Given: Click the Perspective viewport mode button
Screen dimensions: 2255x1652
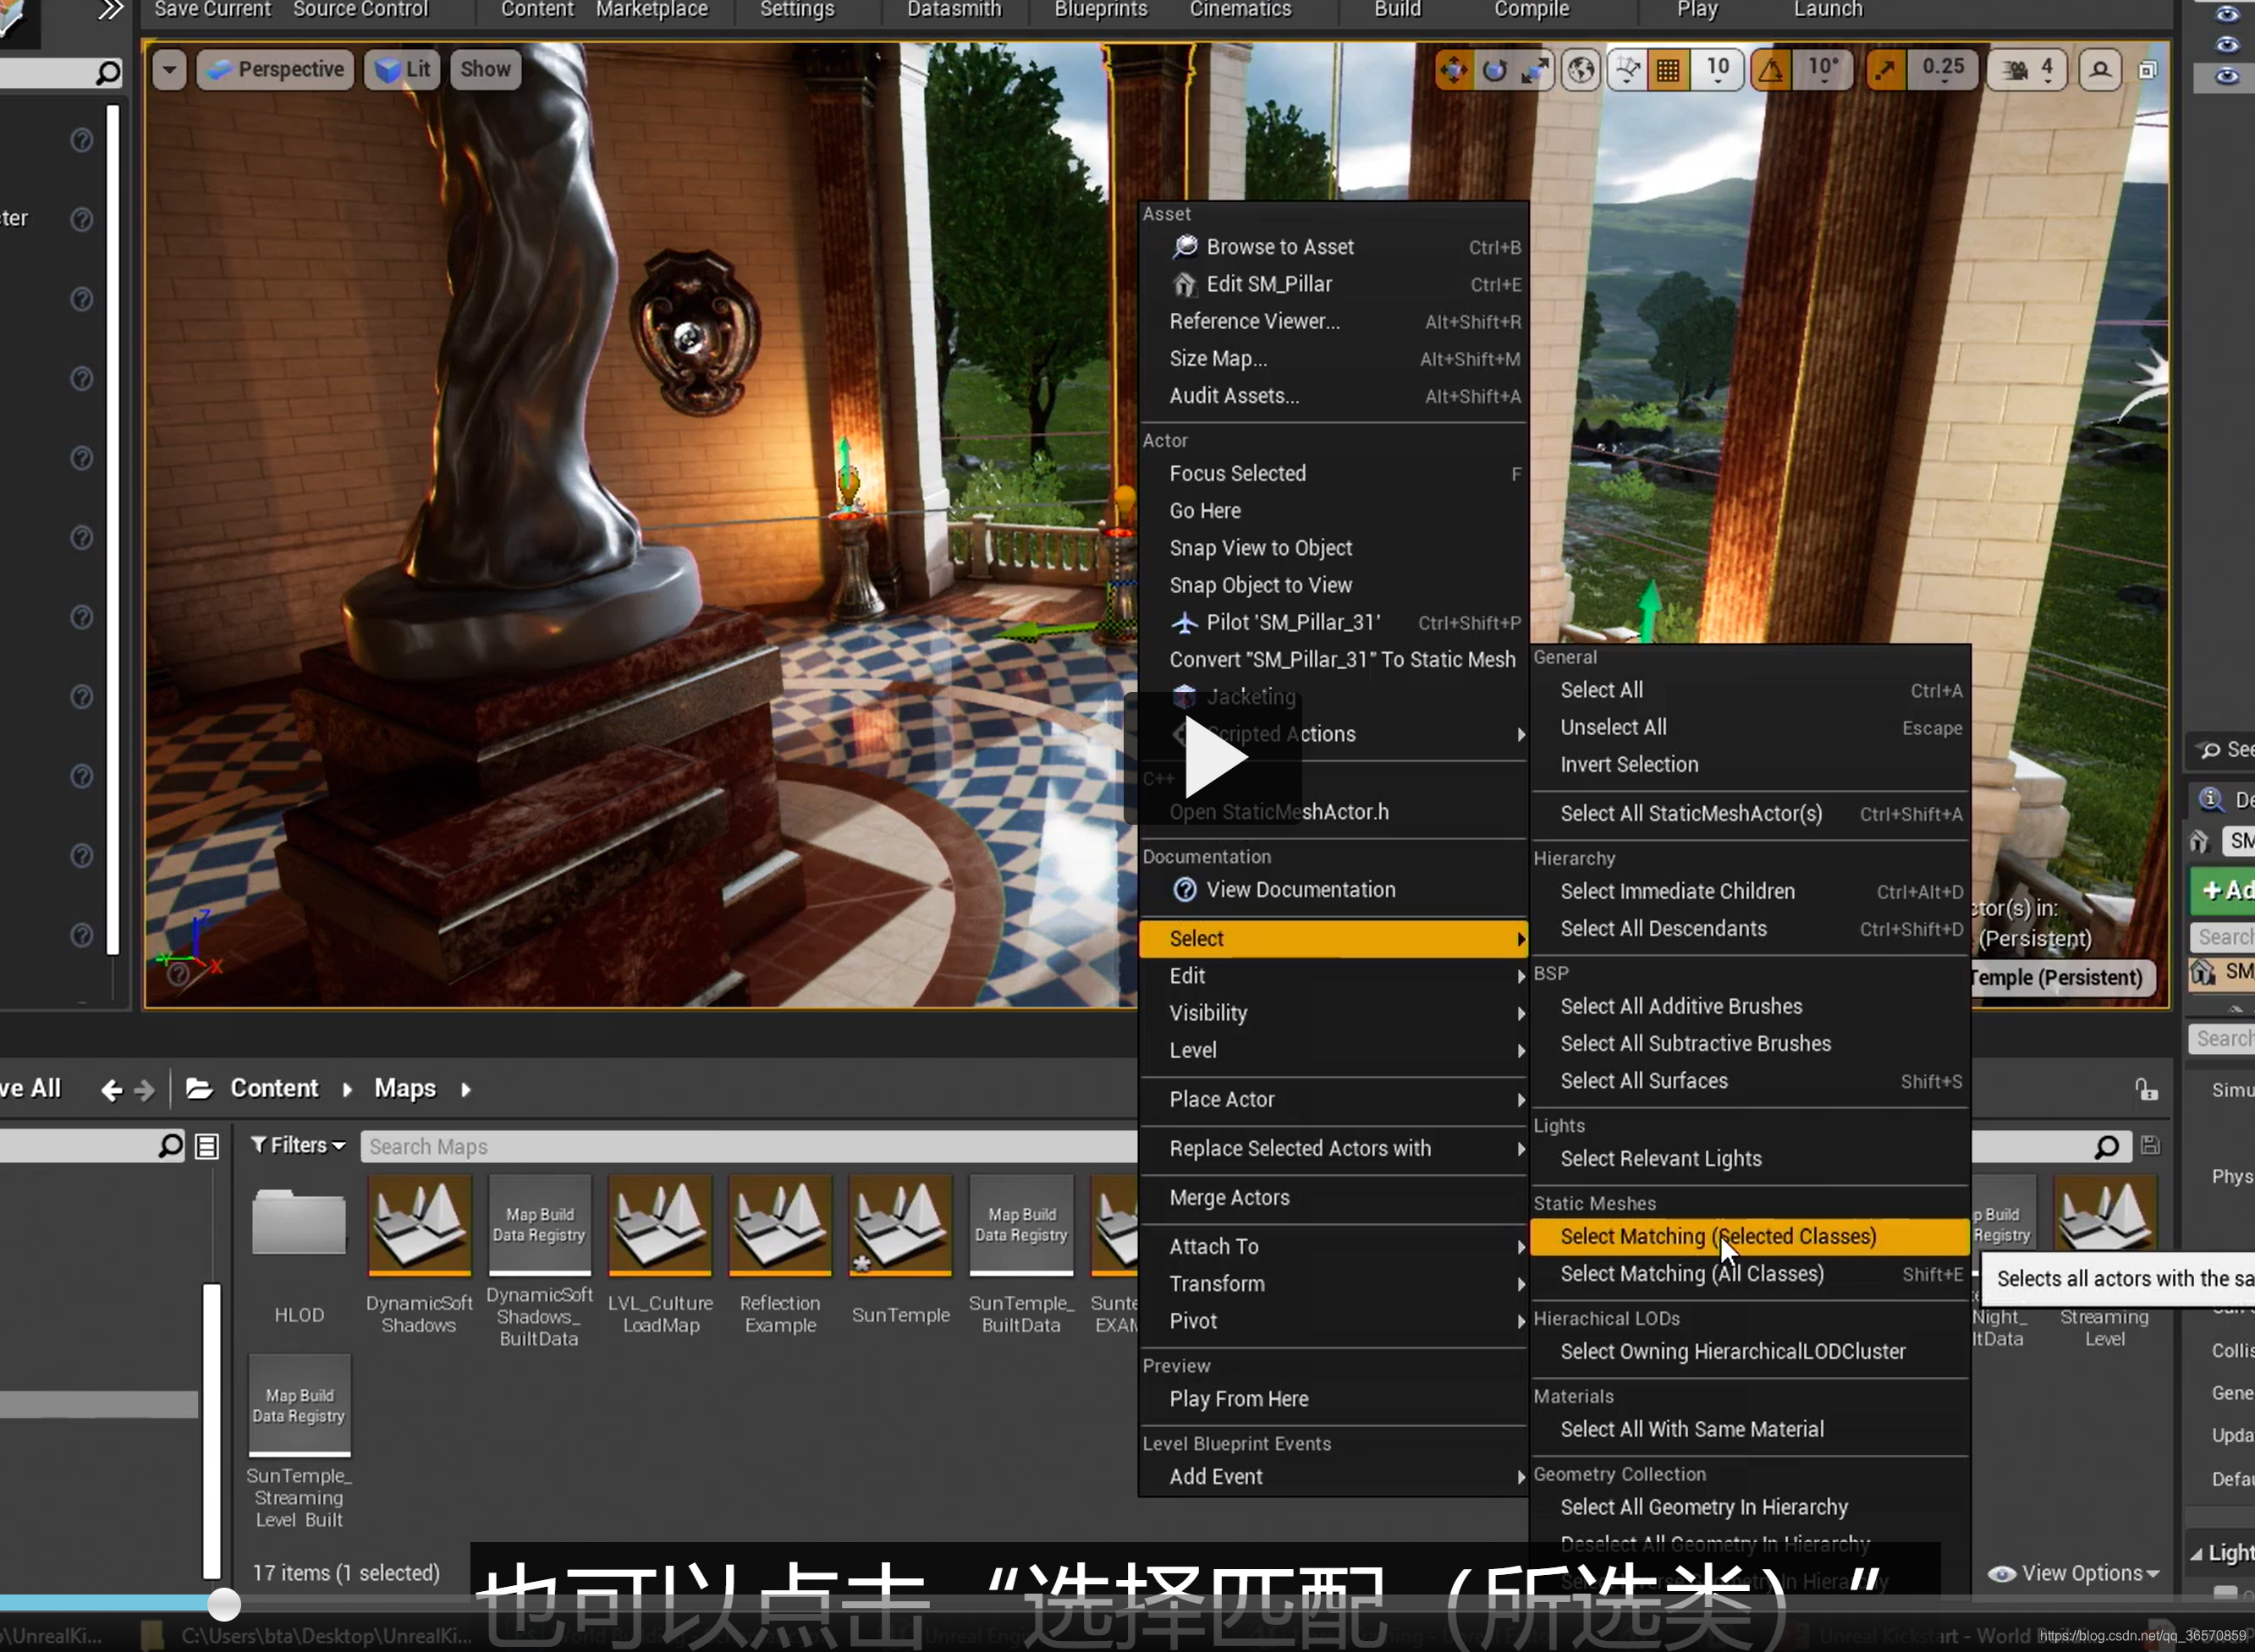Looking at the screenshot, I should click(x=276, y=70).
